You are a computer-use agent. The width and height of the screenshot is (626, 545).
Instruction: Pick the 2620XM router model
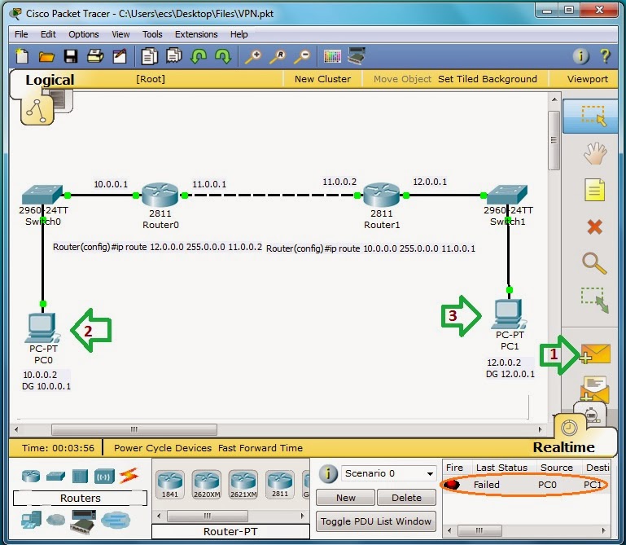[x=207, y=485]
